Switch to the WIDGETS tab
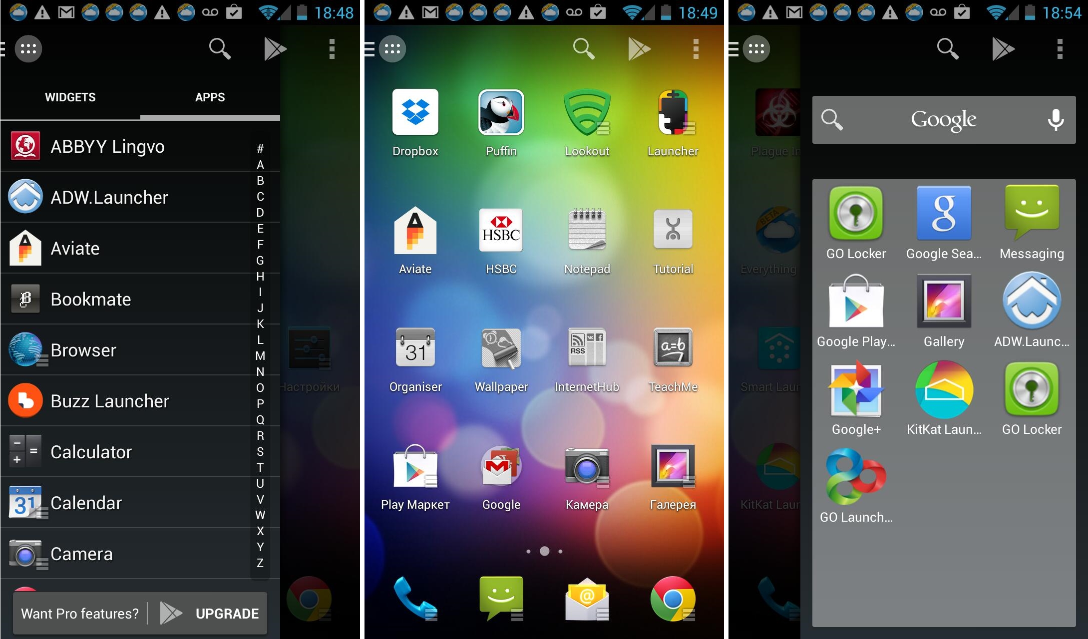Screen dimensions: 1088x639 [x=70, y=97]
